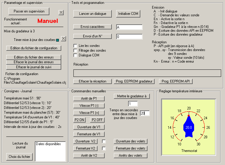The image size is (225, 165).
Task: Click 'Température maxi S1 : 90°' line
Action: click(23, 98)
